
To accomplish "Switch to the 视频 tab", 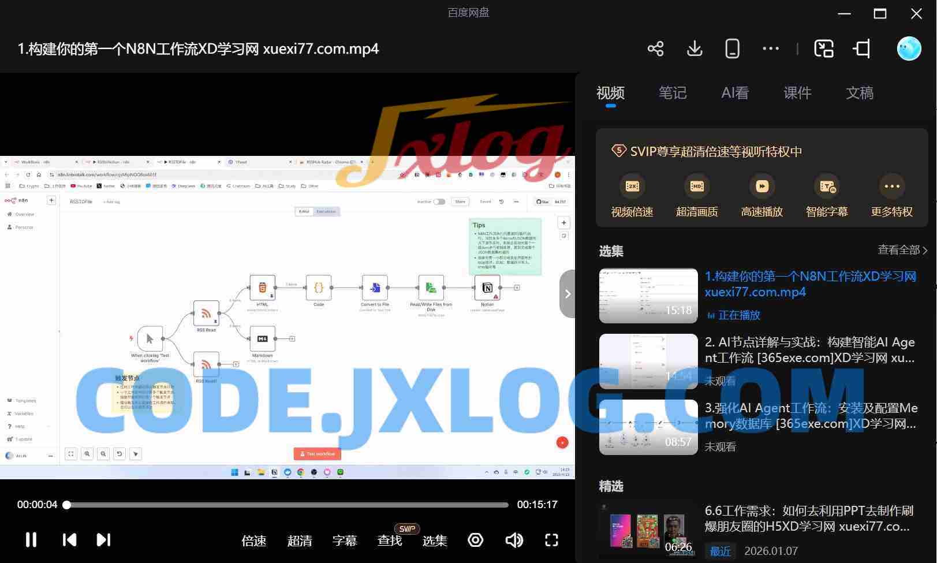I will (x=611, y=93).
